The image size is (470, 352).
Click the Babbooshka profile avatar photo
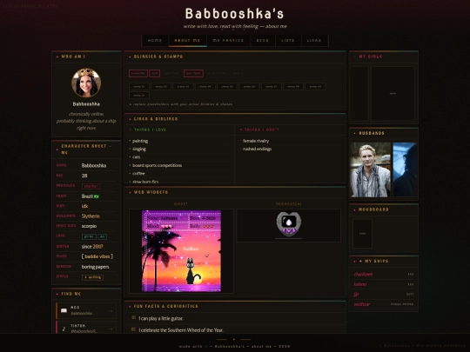(x=86, y=83)
